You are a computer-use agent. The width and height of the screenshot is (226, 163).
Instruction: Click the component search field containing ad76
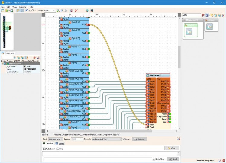(192, 15)
